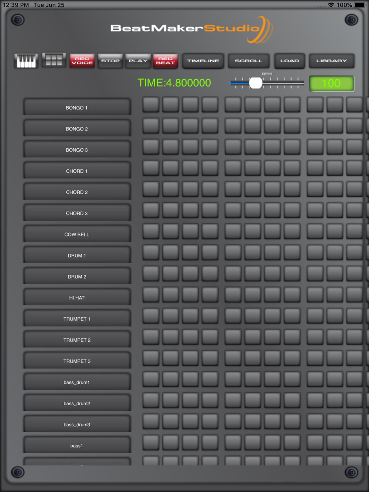Viewport: 369px width, 492px height.
Task: Select the TRUMPET 2 instrument
Action: point(77,340)
